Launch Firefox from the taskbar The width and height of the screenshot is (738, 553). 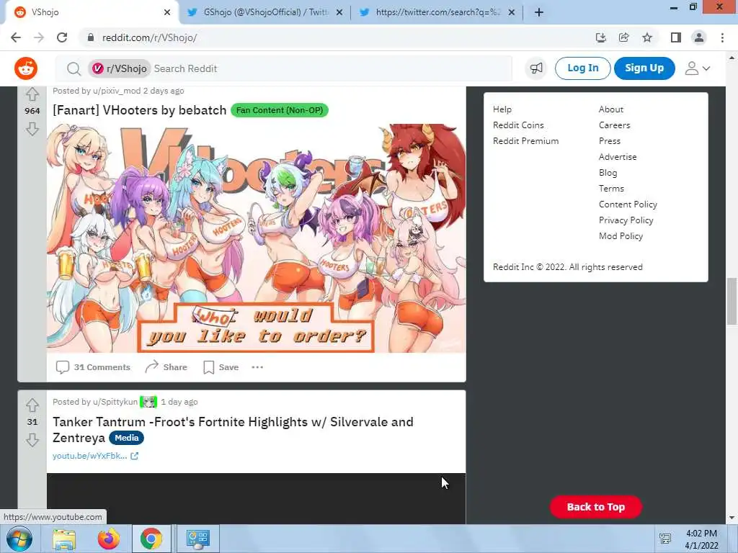pos(109,539)
